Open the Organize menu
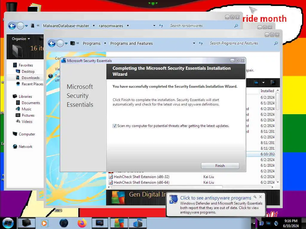 tap(21, 38)
